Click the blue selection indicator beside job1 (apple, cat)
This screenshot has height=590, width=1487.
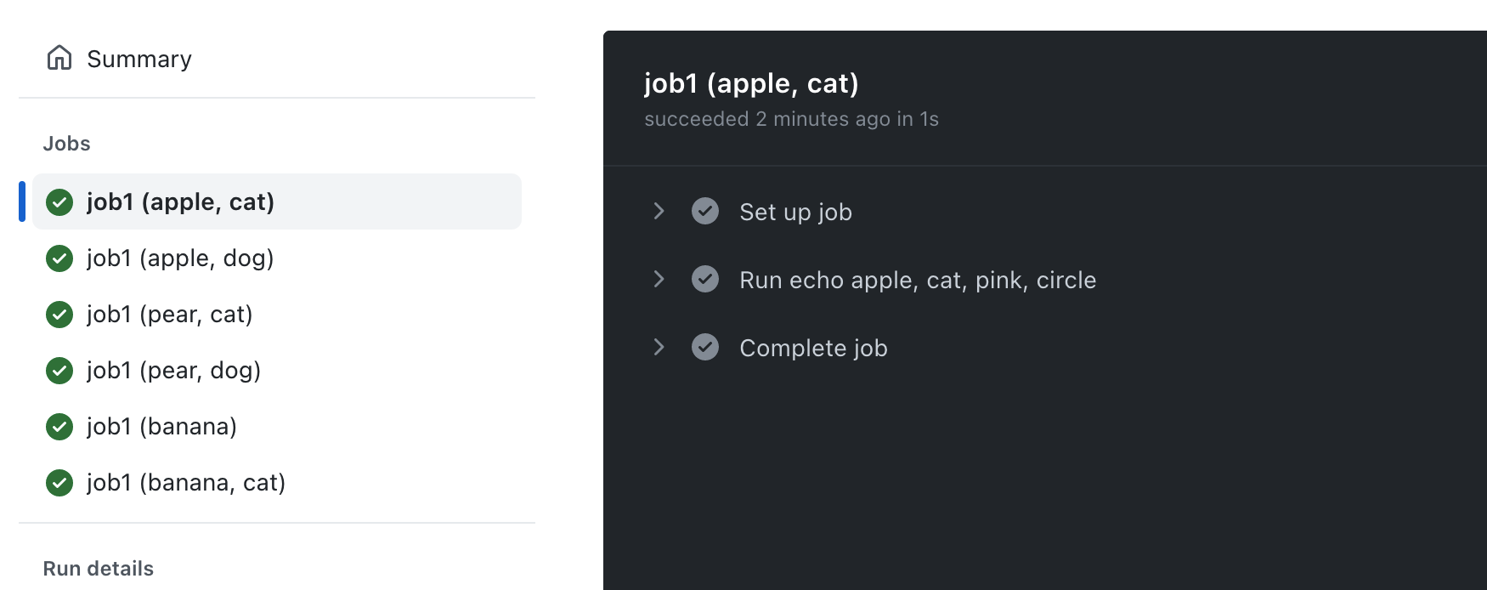23,201
